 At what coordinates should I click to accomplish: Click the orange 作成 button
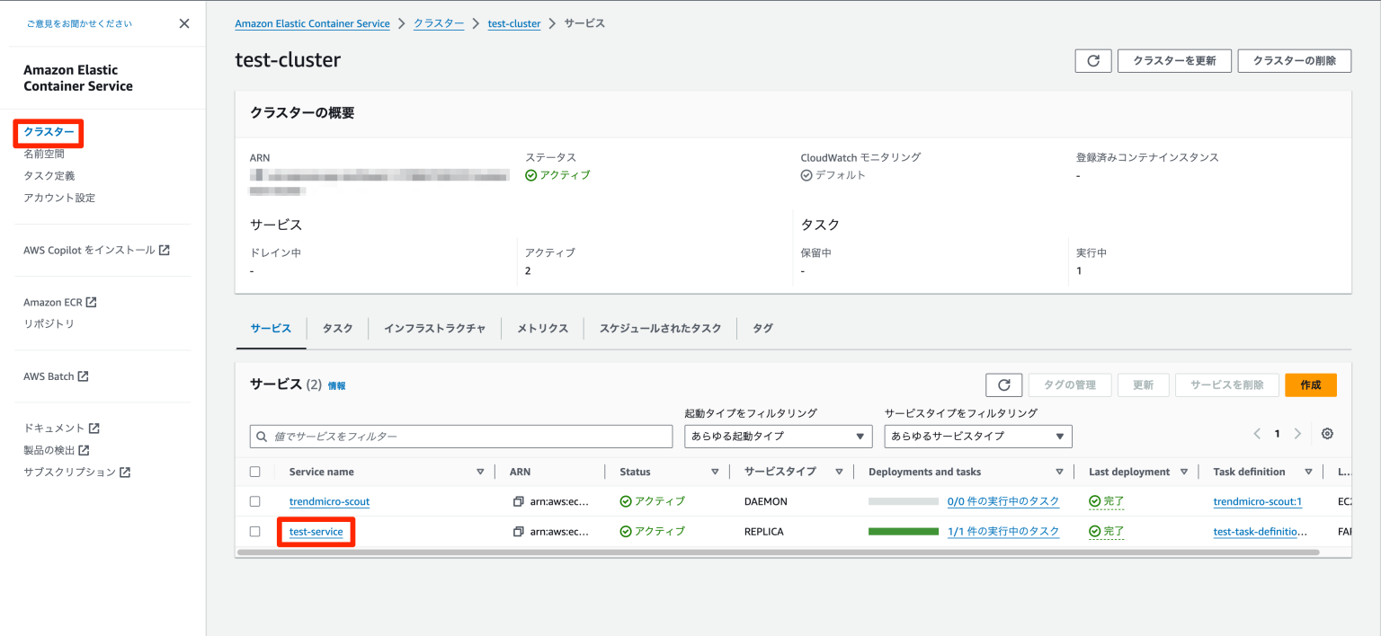1310,385
